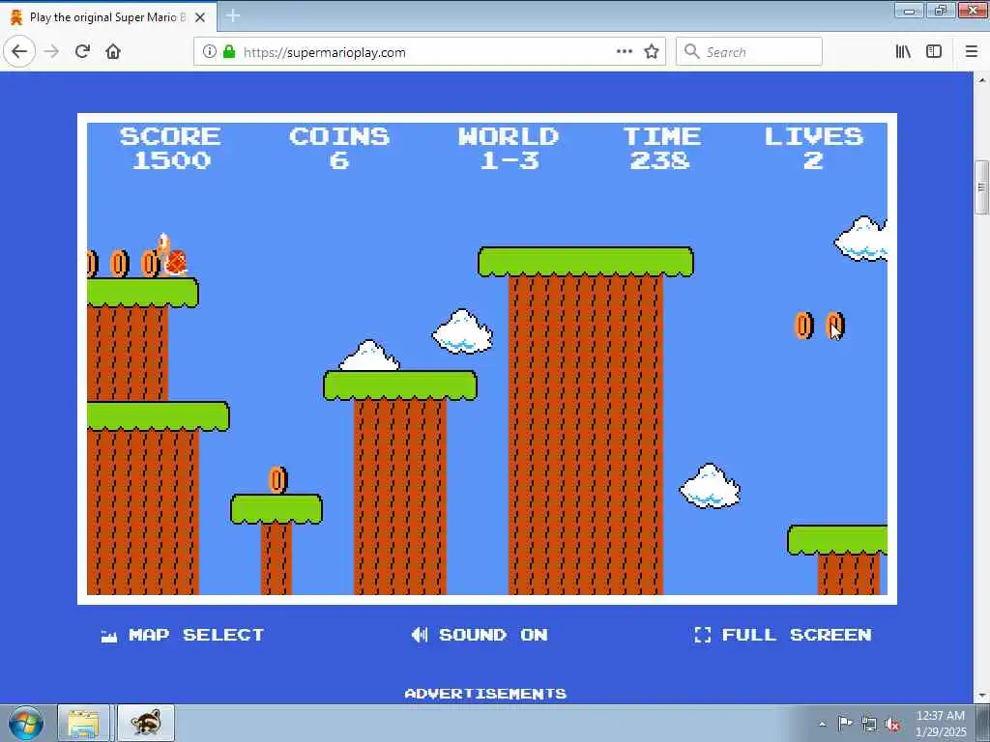Screen dimensions: 990x742
Task: Click the ADVERTISEMENTS heading
Action: [485, 694]
